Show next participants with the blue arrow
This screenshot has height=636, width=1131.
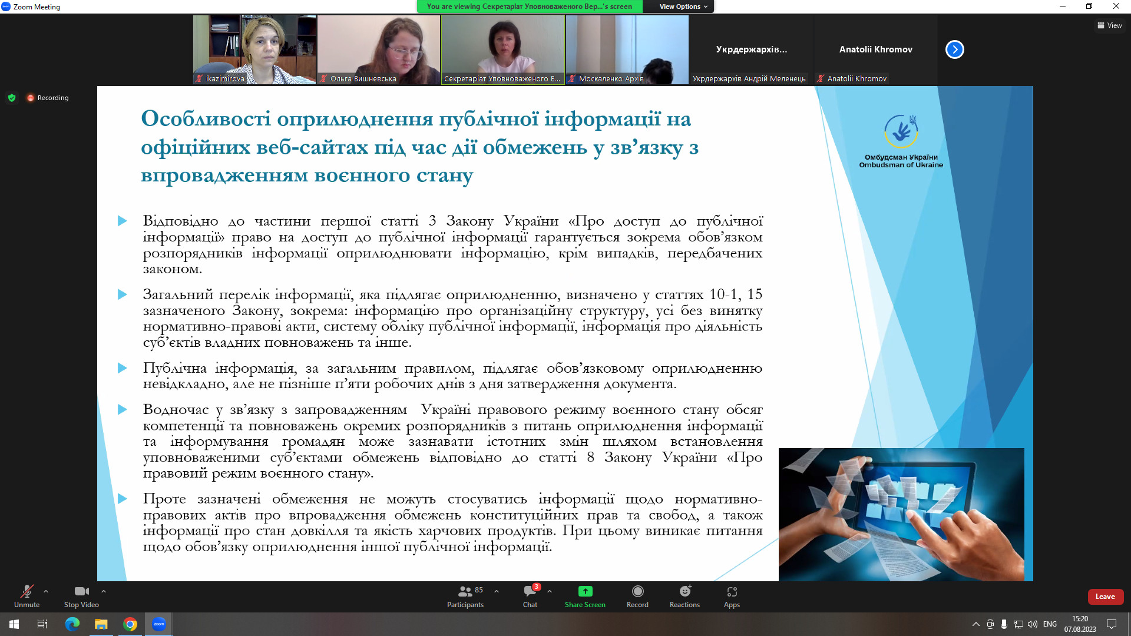[x=954, y=49]
